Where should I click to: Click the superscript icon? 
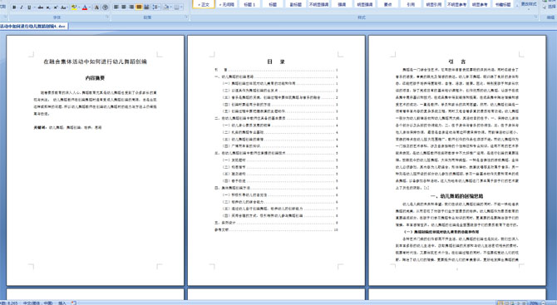[56, 7]
